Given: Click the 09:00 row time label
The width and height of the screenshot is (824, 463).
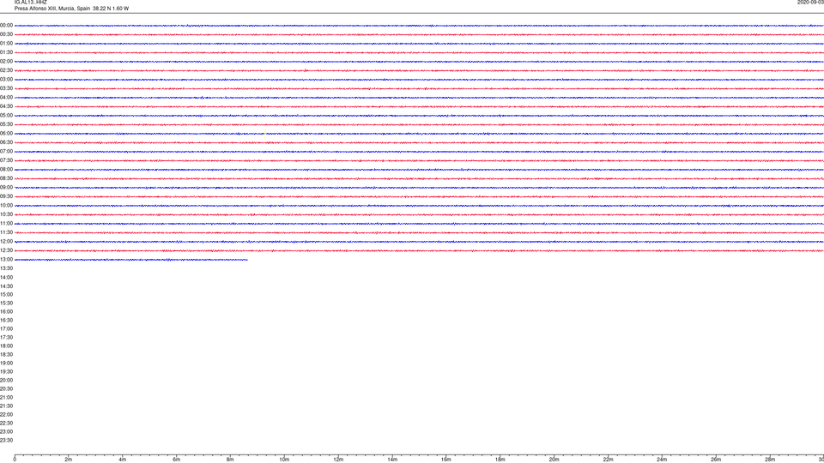Looking at the screenshot, I should 6,188.
